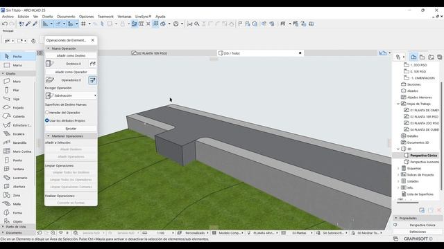Collapse the Nueva Operación section

point(48,48)
